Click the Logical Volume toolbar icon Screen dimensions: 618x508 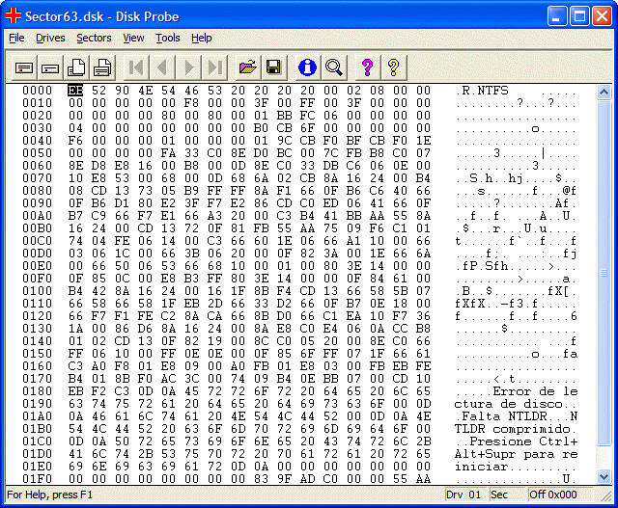(50, 67)
